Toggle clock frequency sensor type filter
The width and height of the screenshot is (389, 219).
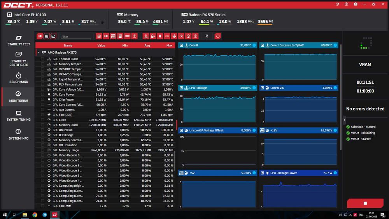tap(181, 36)
